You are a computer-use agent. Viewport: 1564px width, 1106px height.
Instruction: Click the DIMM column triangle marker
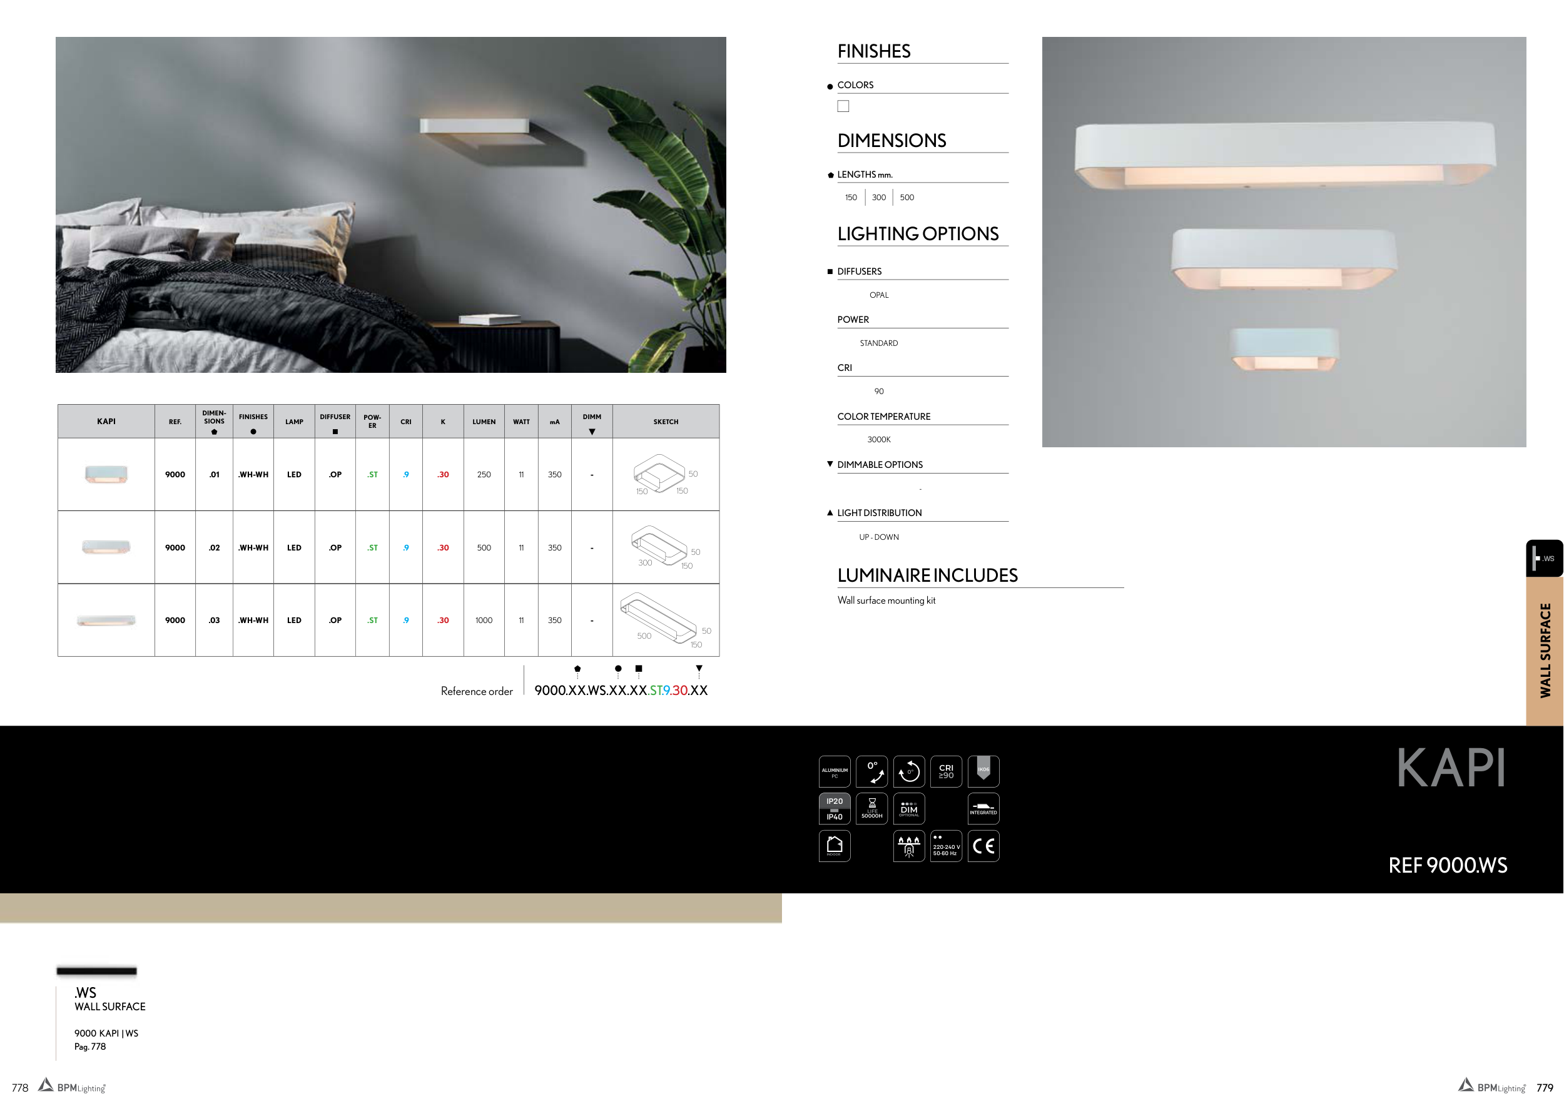point(591,432)
